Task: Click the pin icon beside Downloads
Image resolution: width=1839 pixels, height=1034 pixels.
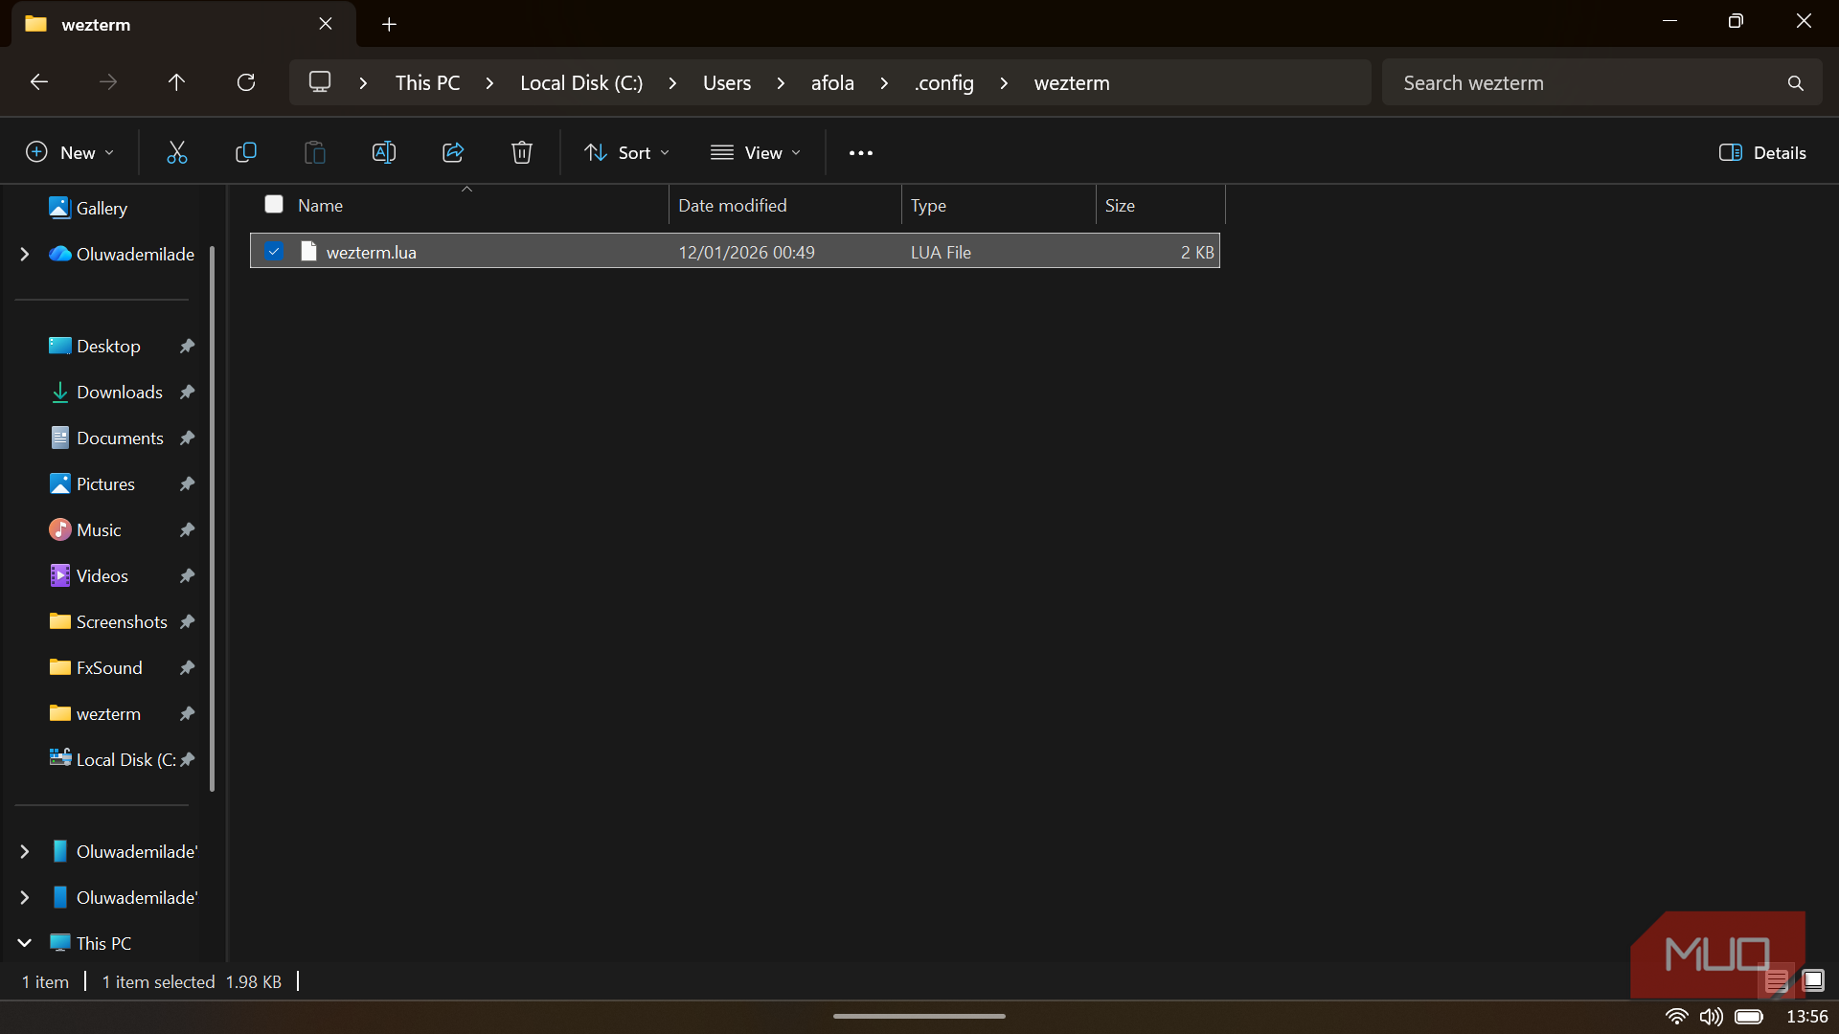Action: pyautogui.click(x=188, y=392)
